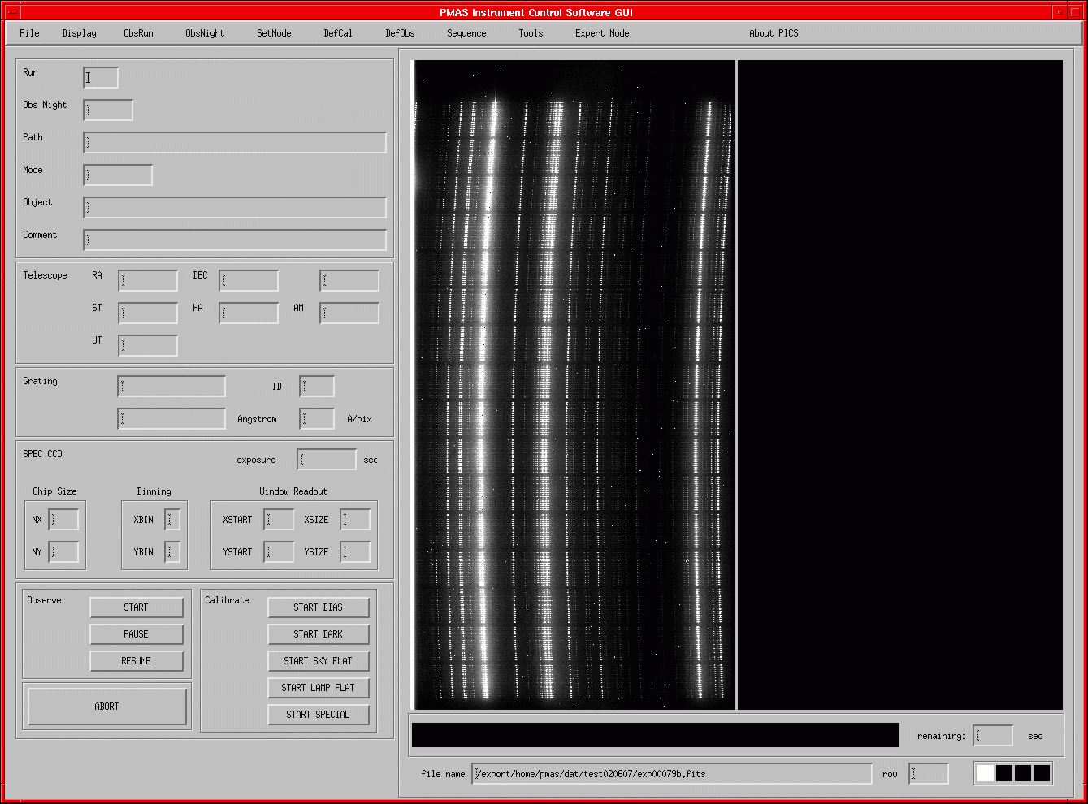Open the ObsNight menu
The height and width of the screenshot is (804, 1088).
[205, 33]
